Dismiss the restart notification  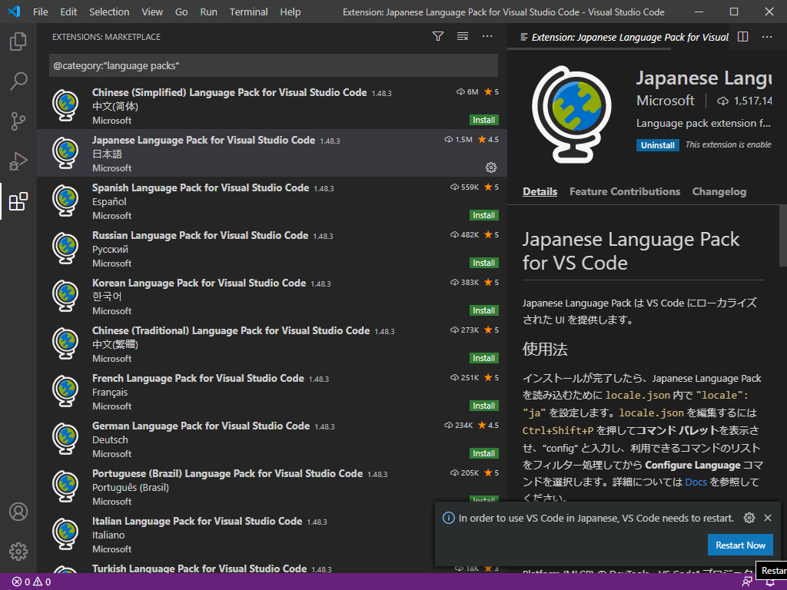pos(768,518)
